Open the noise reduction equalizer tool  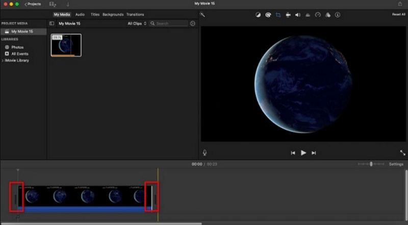(x=308, y=15)
